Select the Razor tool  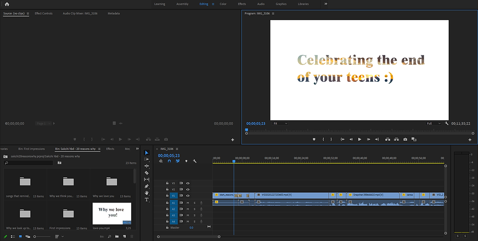(147, 173)
